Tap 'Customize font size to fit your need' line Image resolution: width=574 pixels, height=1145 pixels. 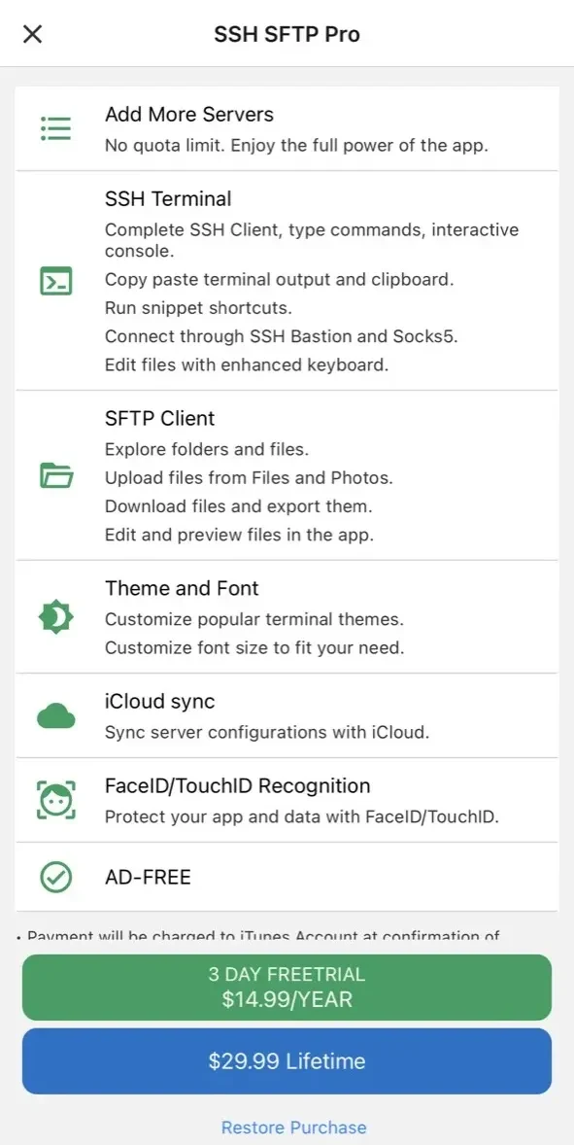[x=254, y=647]
